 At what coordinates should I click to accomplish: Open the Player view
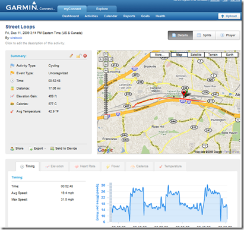pos(228,35)
